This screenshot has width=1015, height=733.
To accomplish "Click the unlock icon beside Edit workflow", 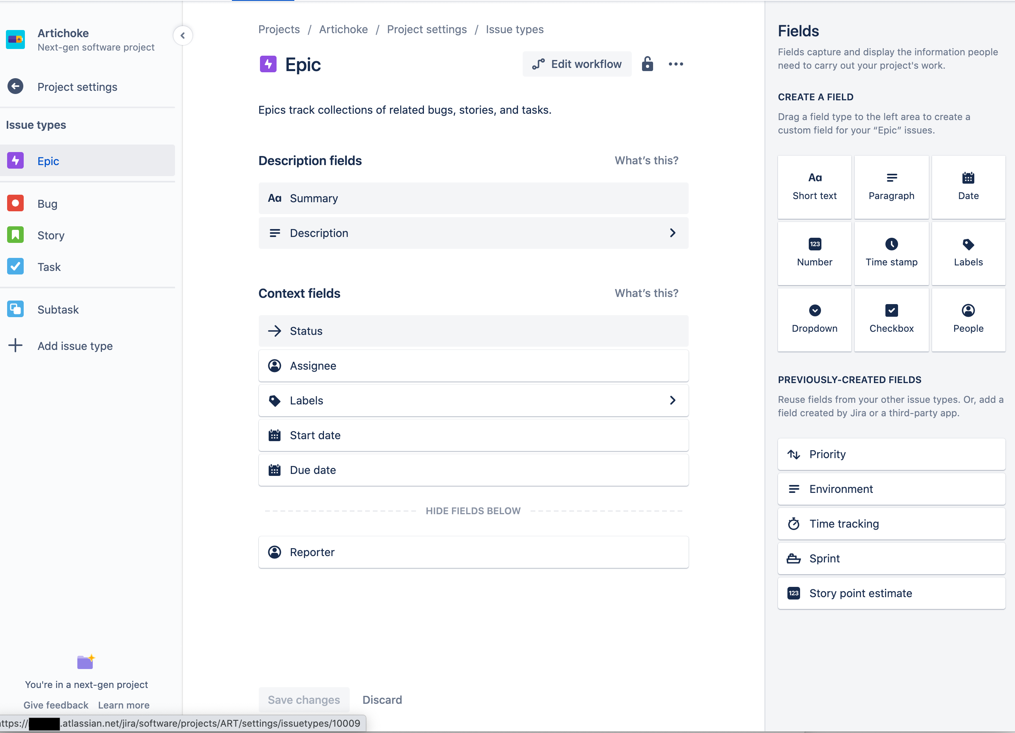I will click(648, 64).
